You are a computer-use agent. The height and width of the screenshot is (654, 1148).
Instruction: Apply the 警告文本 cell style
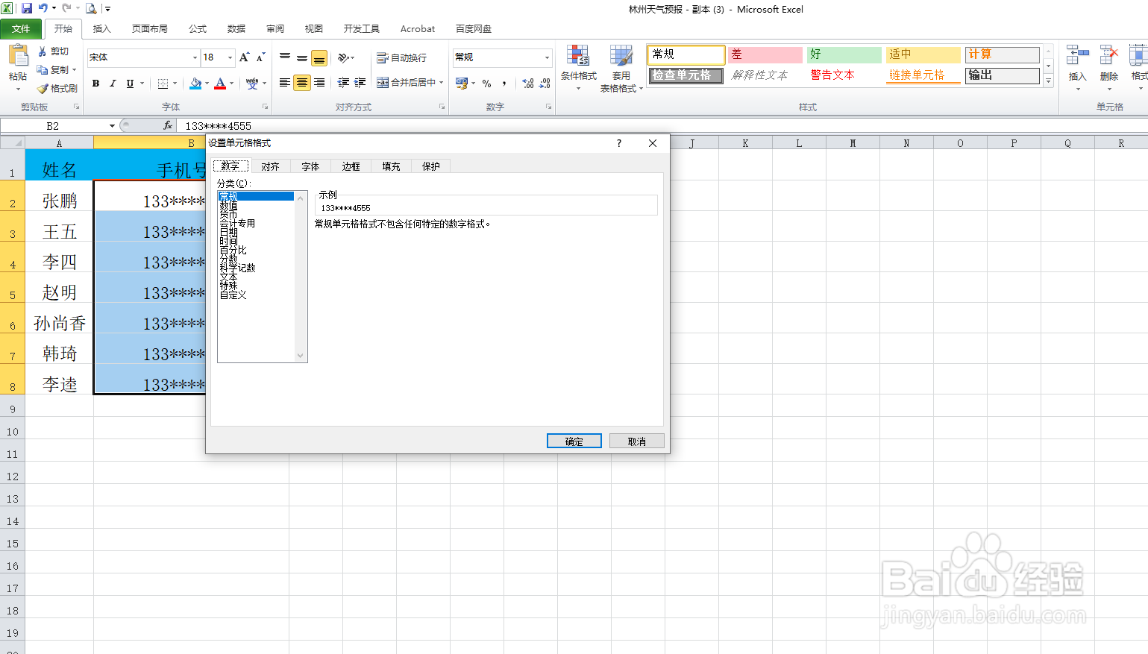pyautogui.click(x=844, y=75)
